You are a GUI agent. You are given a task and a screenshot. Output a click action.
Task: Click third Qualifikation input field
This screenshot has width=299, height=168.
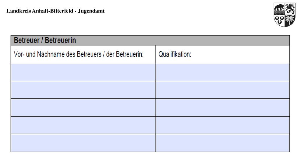(x=222, y=108)
